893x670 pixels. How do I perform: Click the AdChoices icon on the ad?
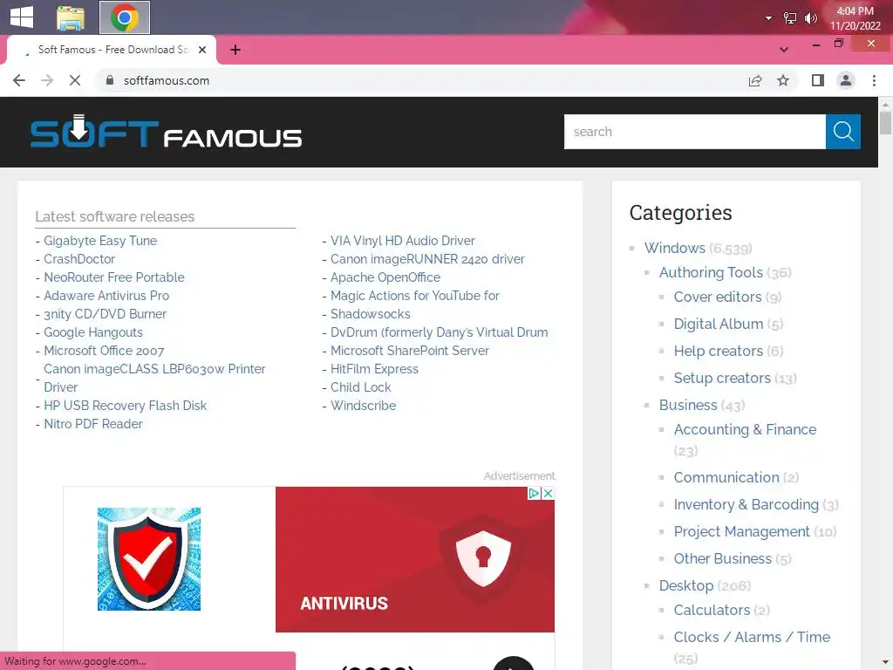[534, 494]
